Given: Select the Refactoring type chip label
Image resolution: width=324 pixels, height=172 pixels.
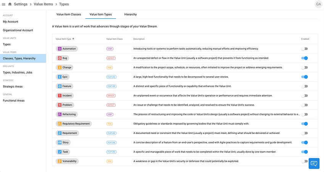Looking at the screenshot, I should tap(69, 114).
